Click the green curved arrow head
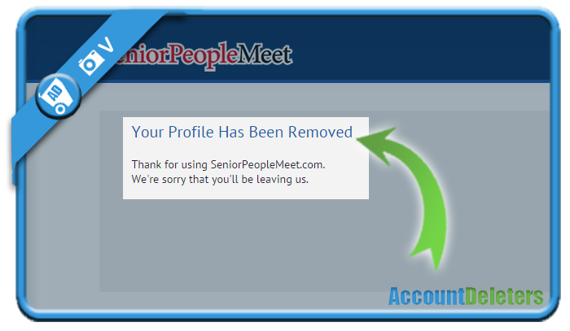This screenshot has height=331, width=570. 376,144
